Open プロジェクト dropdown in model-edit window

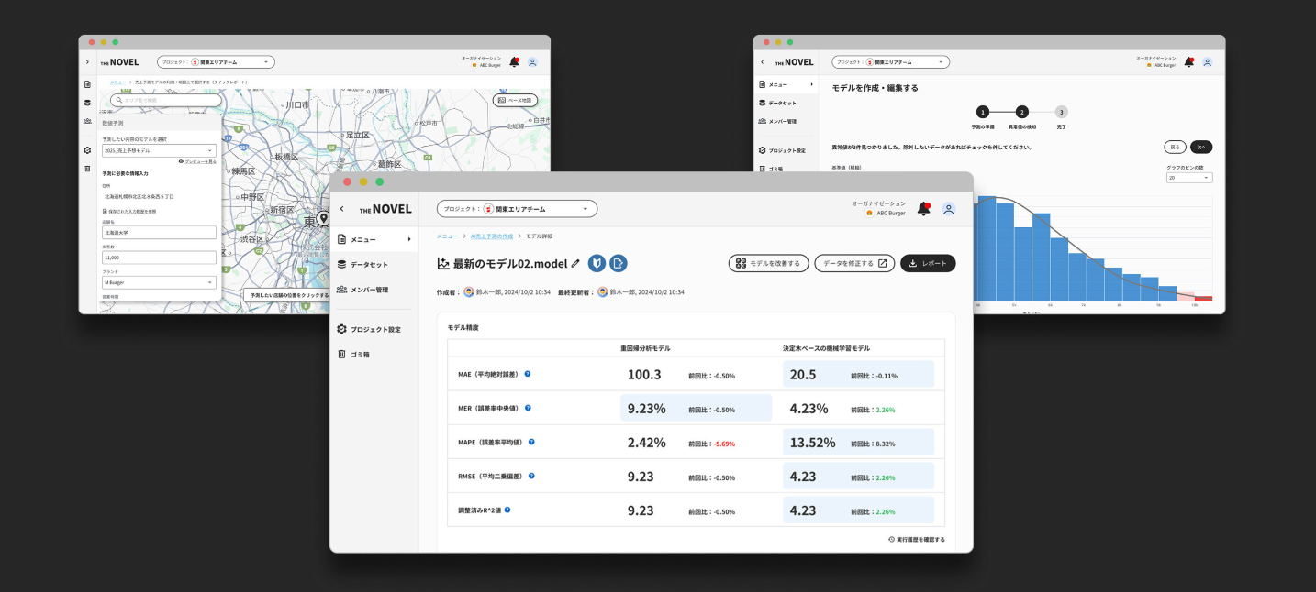tap(890, 62)
